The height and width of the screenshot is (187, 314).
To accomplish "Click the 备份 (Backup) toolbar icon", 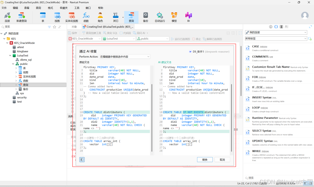I will 146,17.
